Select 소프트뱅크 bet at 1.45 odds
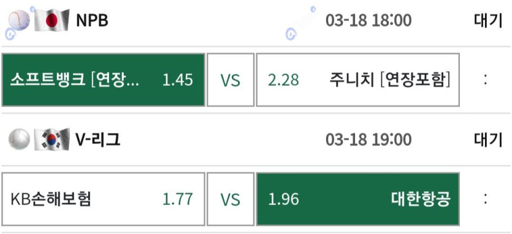The image size is (512, 234). coord(103,80)
